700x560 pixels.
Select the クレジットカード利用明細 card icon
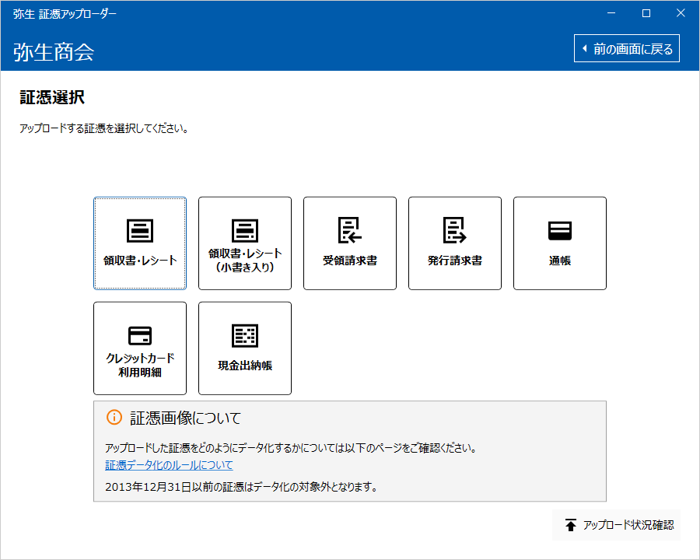point(140,335)
